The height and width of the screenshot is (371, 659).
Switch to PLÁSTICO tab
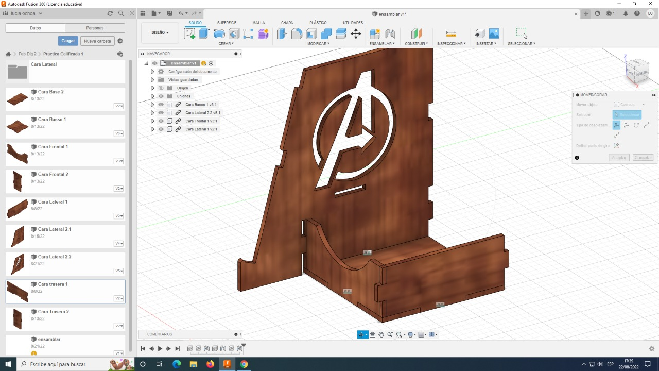coord(318,23)
